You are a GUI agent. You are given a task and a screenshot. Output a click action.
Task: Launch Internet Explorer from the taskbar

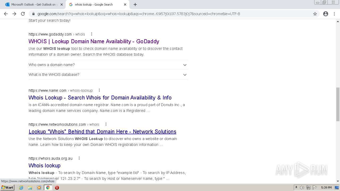21,188
